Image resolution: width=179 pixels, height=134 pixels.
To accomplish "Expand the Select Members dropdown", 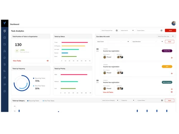I will tap(147, 41).
